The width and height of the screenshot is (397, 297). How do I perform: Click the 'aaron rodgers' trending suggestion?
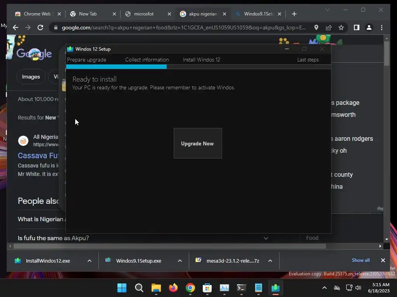pyautogui.click(x=352, y=139)
